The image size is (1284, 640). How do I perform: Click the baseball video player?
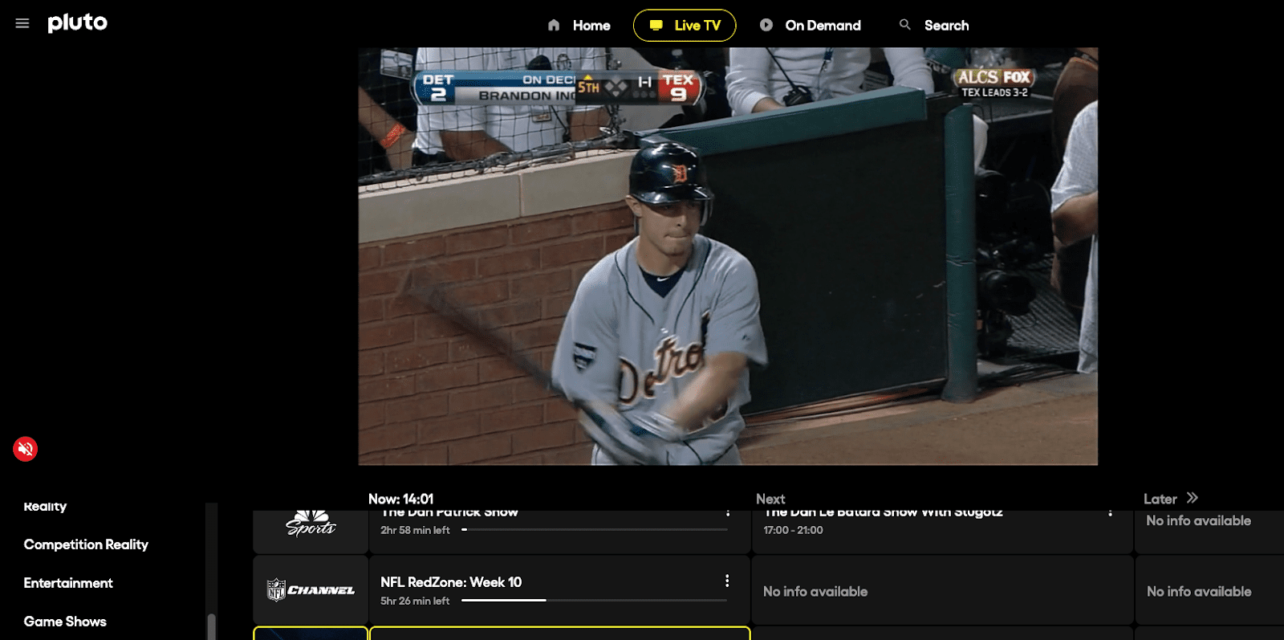[727, 257]
